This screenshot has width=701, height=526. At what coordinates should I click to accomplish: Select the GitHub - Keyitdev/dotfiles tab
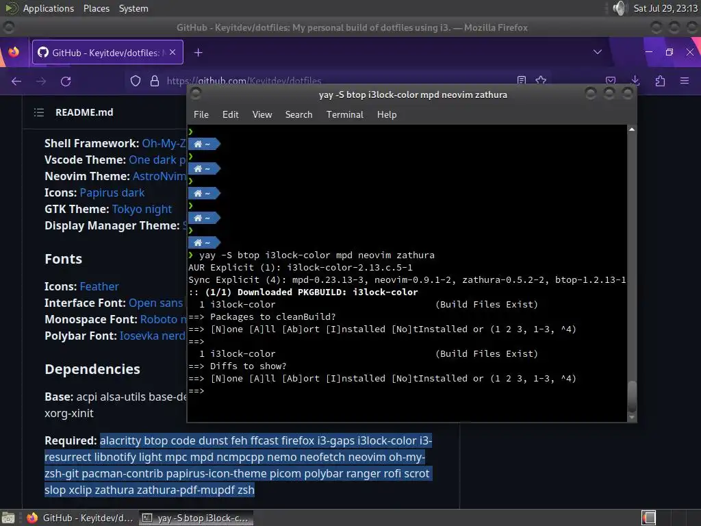(107, 52)
